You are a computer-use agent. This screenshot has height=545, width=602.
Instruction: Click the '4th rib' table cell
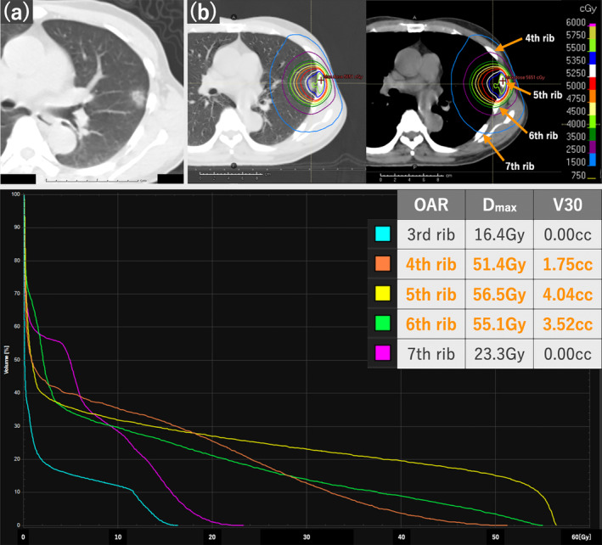(x=431, y=264)
